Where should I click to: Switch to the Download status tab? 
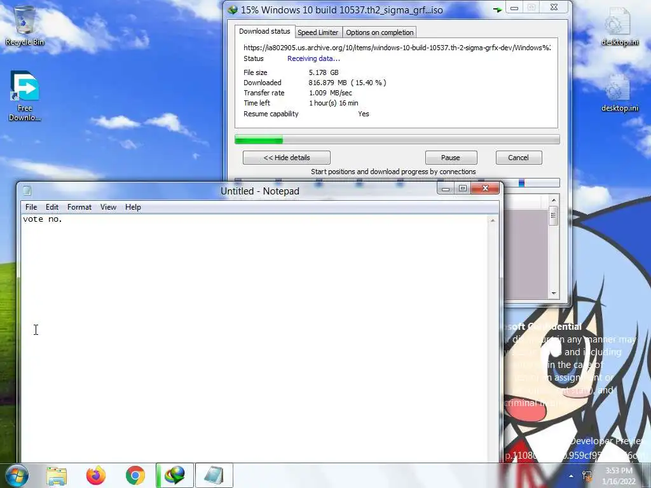(x=264, y=32)
